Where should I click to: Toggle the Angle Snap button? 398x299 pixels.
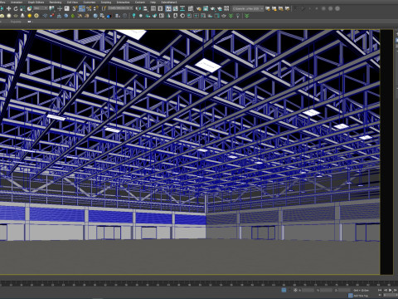point(82,8)
